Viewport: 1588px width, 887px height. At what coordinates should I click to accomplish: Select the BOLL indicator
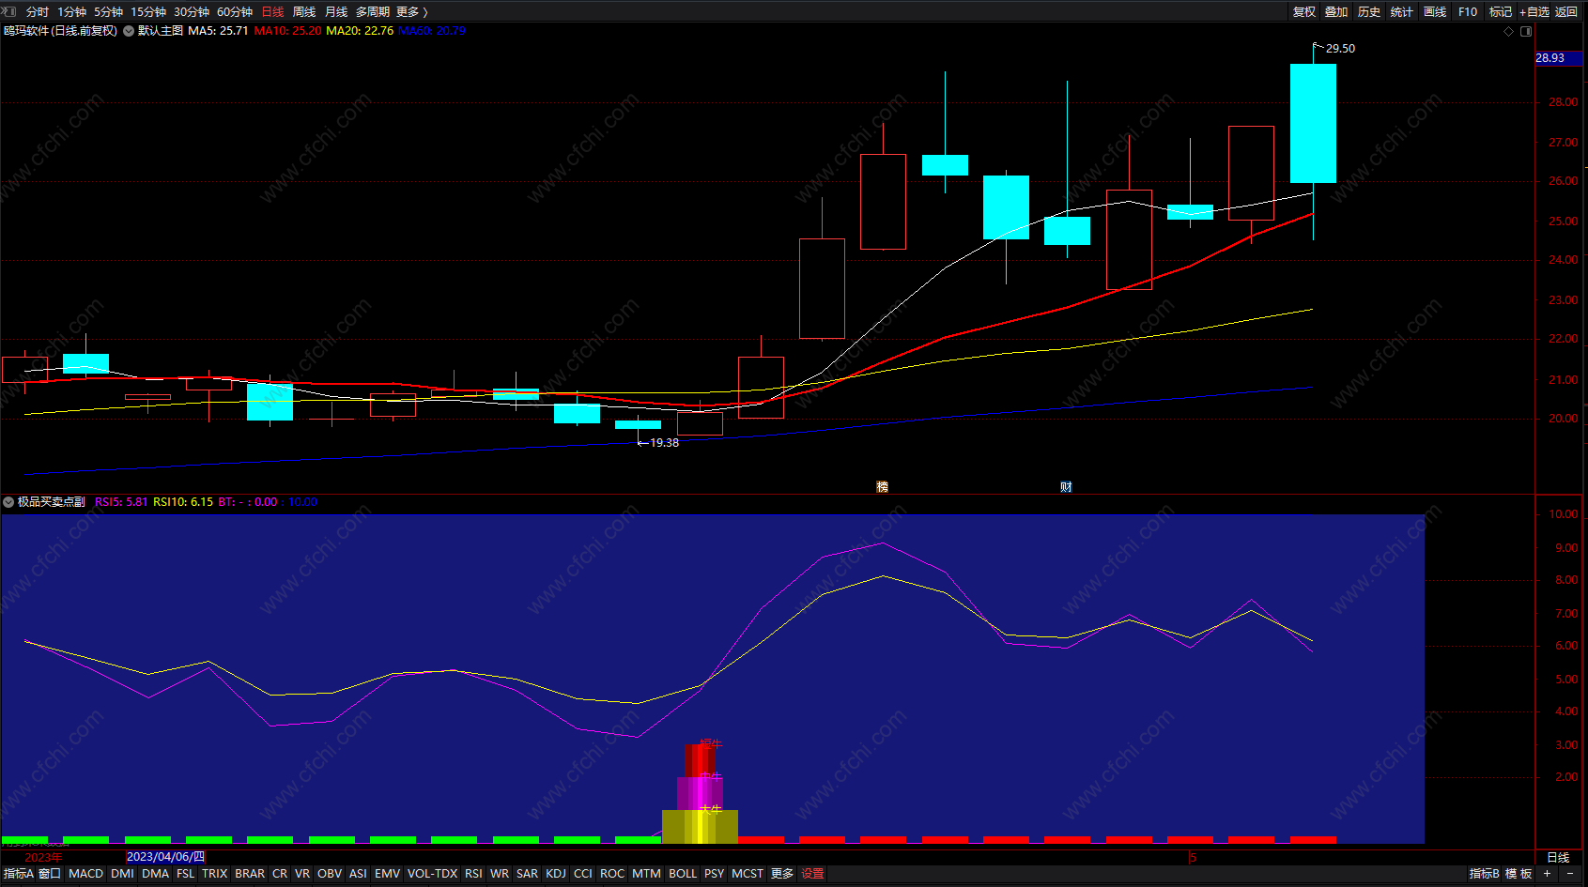[x=683, y=874]
